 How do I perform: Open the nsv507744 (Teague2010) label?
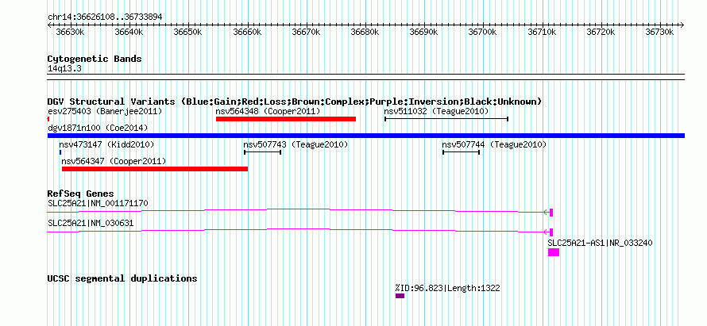point(494,144)
